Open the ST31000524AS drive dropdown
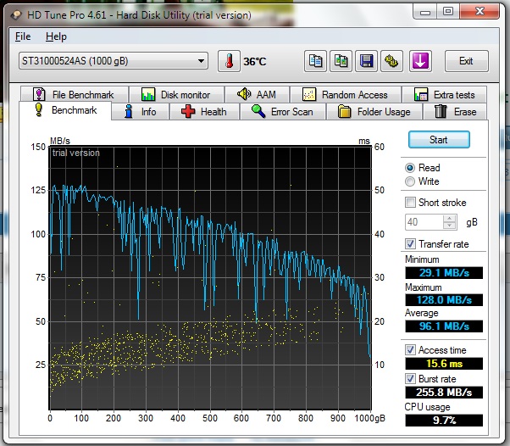The width and height of the screenshot is (510, 446). (114, 61)
